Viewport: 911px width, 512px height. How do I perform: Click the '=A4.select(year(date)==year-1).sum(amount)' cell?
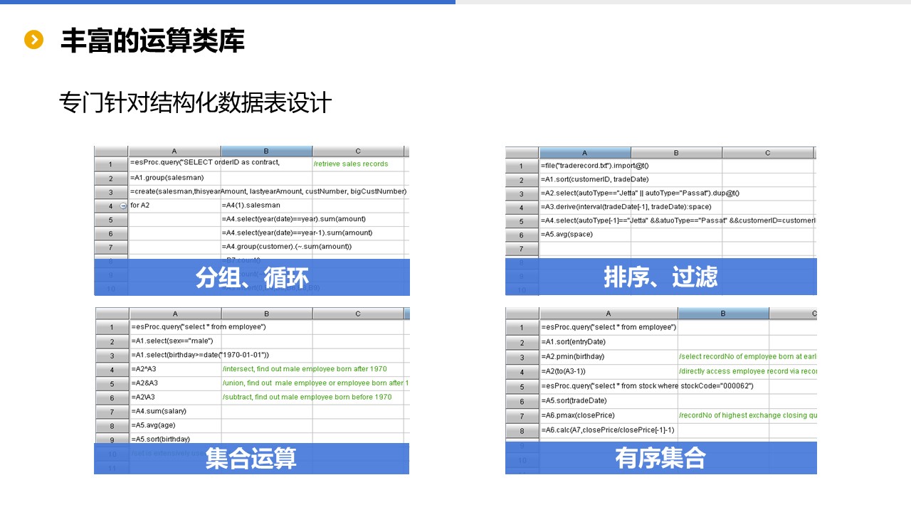click(297, 233)
